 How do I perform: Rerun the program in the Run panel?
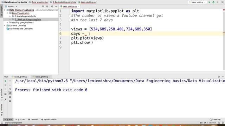[x=6, y=81]
